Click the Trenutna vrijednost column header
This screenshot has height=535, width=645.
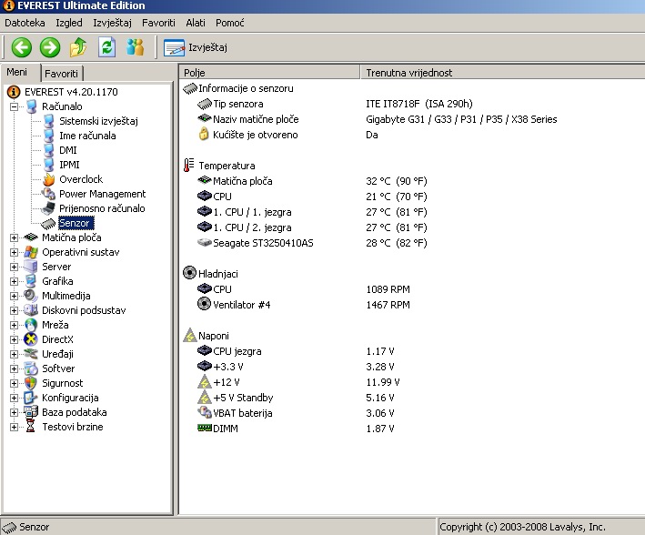click(x=408, y=73)
